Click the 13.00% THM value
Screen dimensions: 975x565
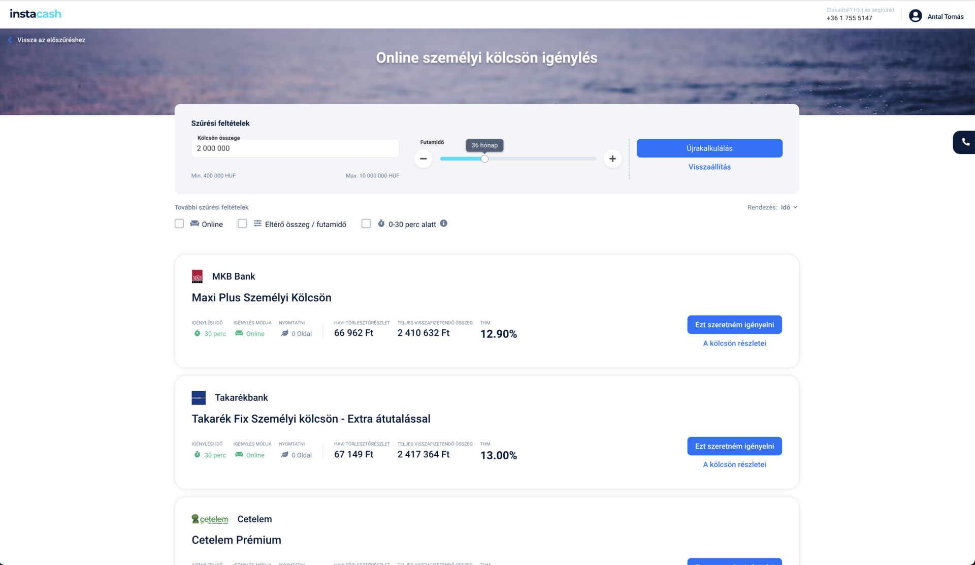[499, 455]
